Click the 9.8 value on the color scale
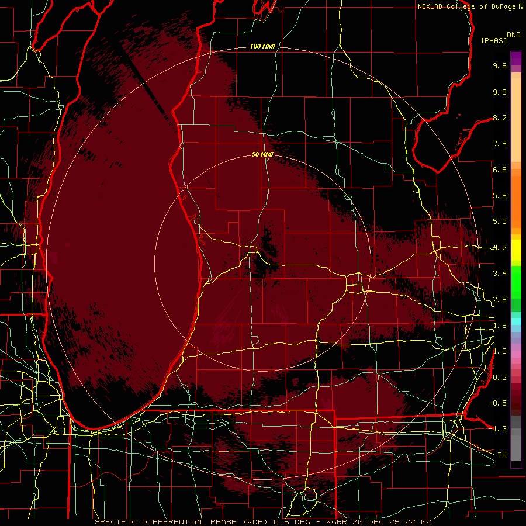Image resolution: width=526 pixels, height=526 pixels. click(x=500, y=65)
